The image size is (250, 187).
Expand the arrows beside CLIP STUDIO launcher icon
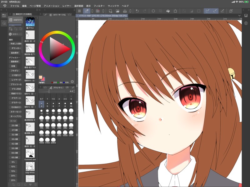coord(103,11)
